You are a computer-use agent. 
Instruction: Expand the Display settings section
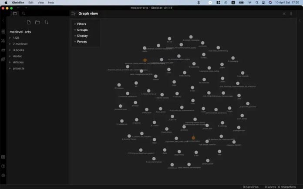(82, 36)
